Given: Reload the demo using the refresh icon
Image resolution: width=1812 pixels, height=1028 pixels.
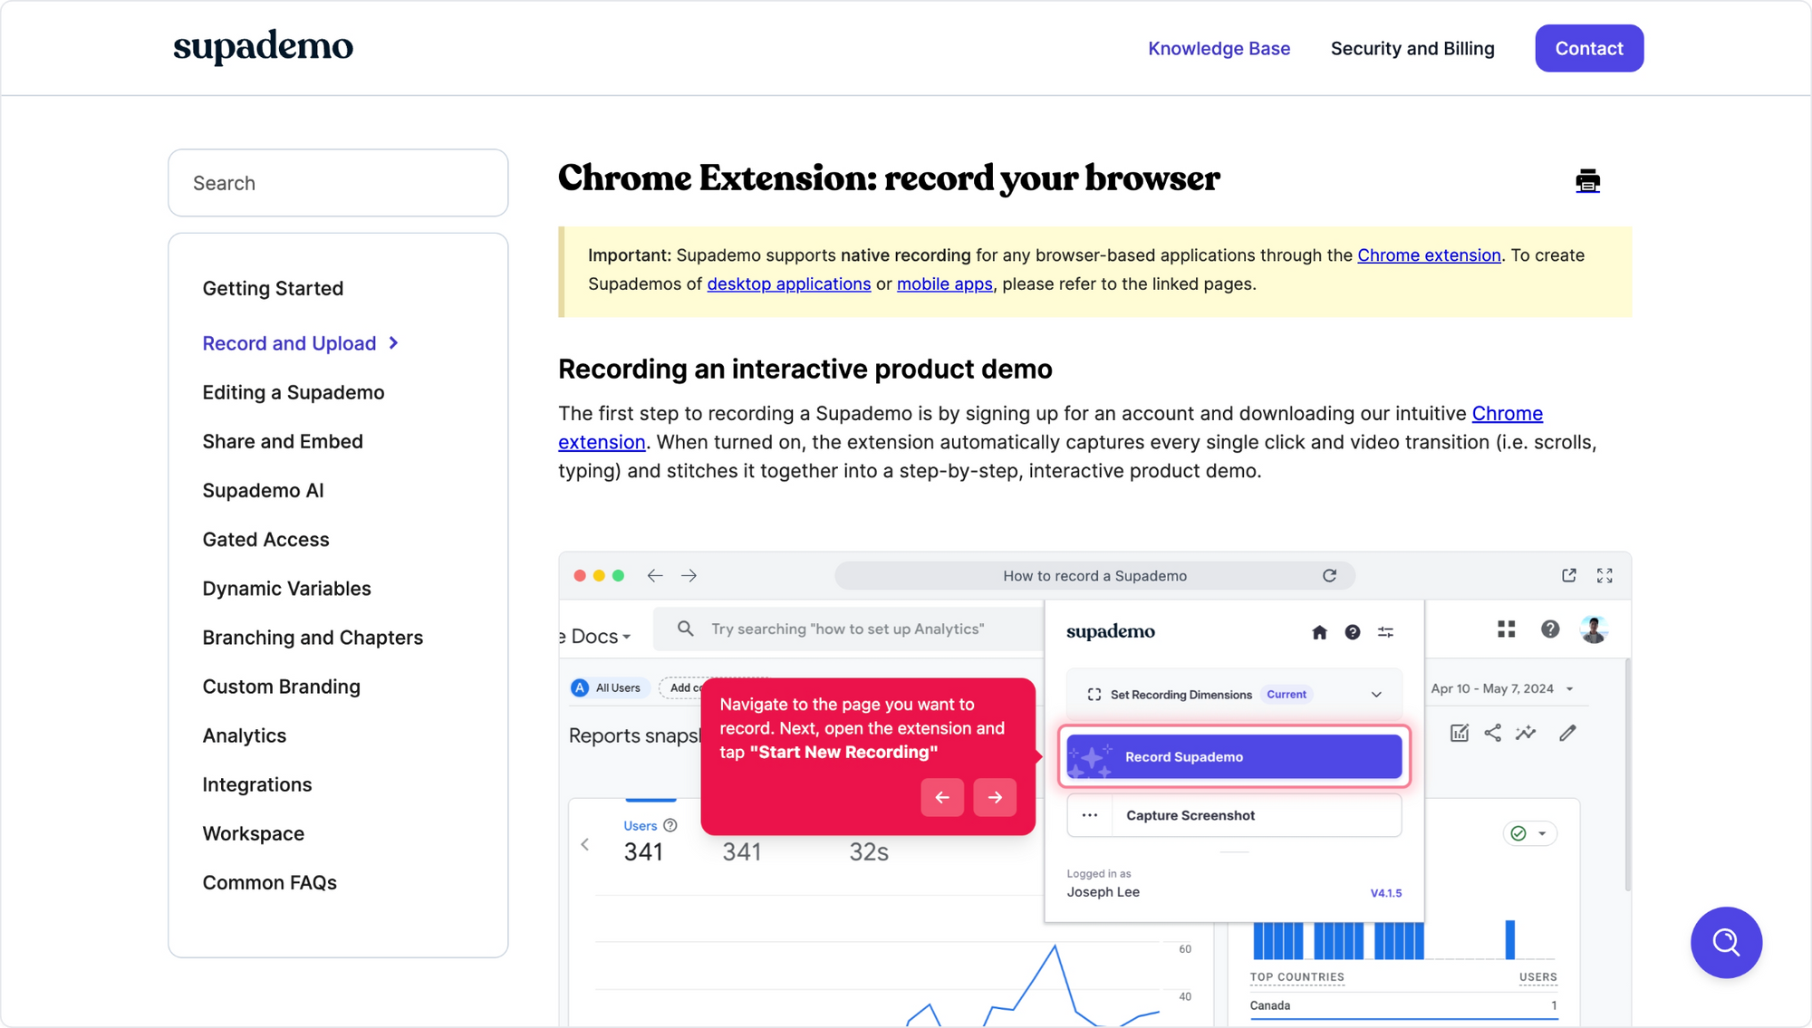Looking at the screenshot, I should pos(1329,576).
